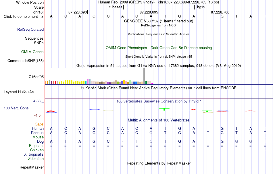This screenshot has width=273, height=174.
Task: Click the OMIM Gene Phenotypes green title
Action: click(x=159, y=48)
